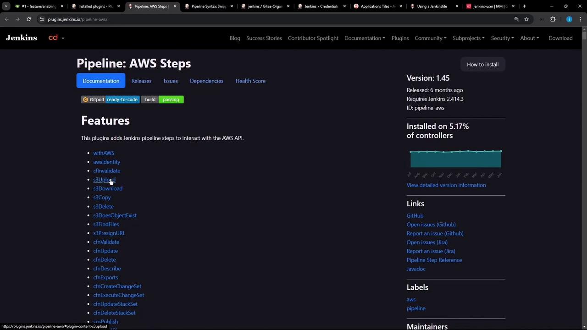This screenshot has height=330, width=587.
Task: Open the Dependencies tab
Action: [x=206, y=81]
